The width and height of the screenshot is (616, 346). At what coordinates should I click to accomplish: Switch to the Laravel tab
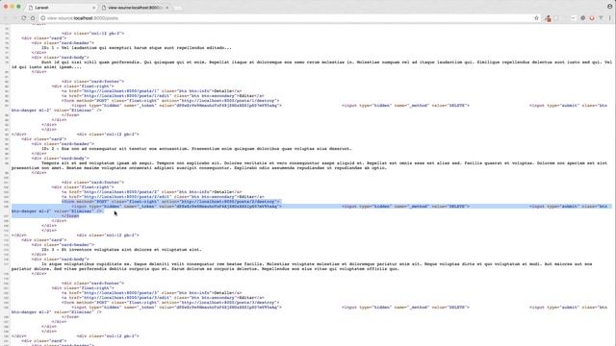[x=61, y=8]
